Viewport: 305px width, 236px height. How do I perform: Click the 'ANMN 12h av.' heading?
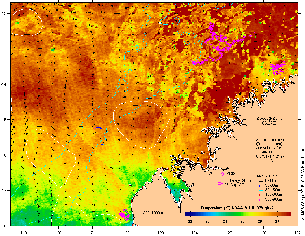[268, 176]
